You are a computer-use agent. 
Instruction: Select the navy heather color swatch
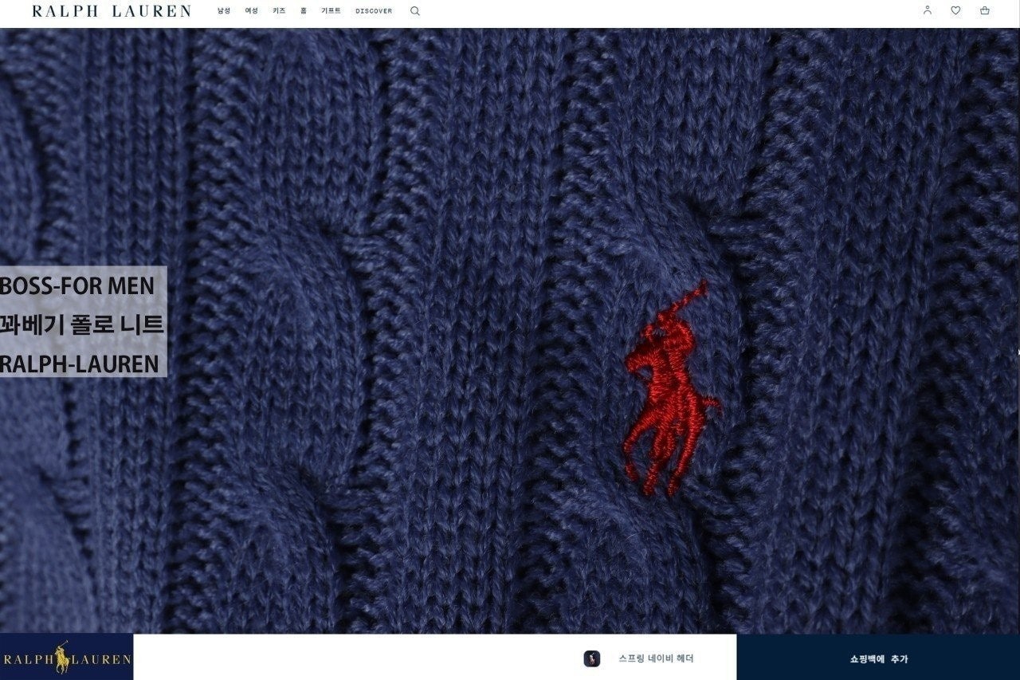click(591, 658)
